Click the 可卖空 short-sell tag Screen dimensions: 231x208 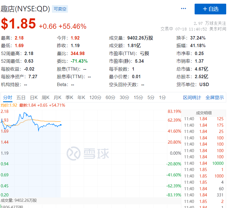click(60, 9)
